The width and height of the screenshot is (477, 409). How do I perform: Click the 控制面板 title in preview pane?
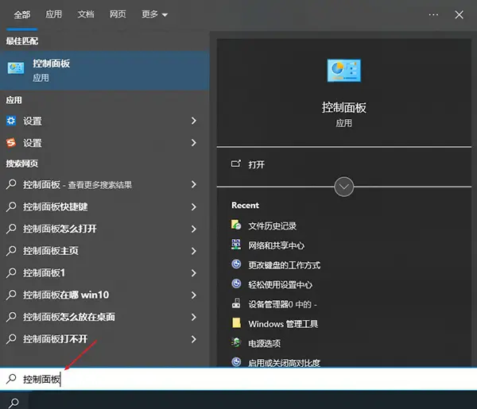click(x=343, y=107)
